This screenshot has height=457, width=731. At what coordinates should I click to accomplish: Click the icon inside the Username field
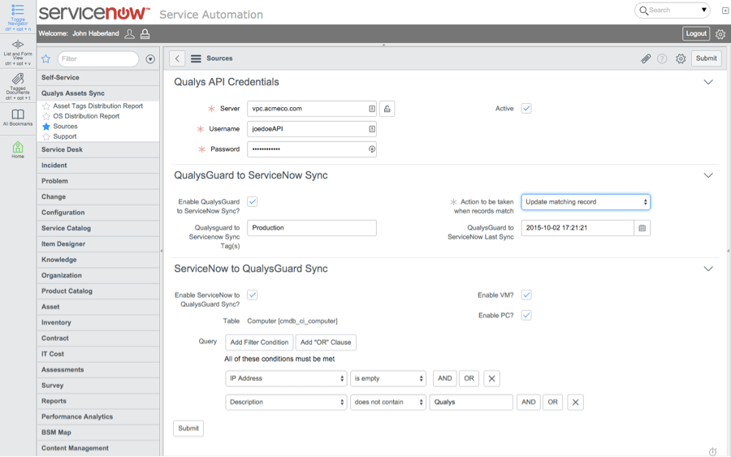371,129
